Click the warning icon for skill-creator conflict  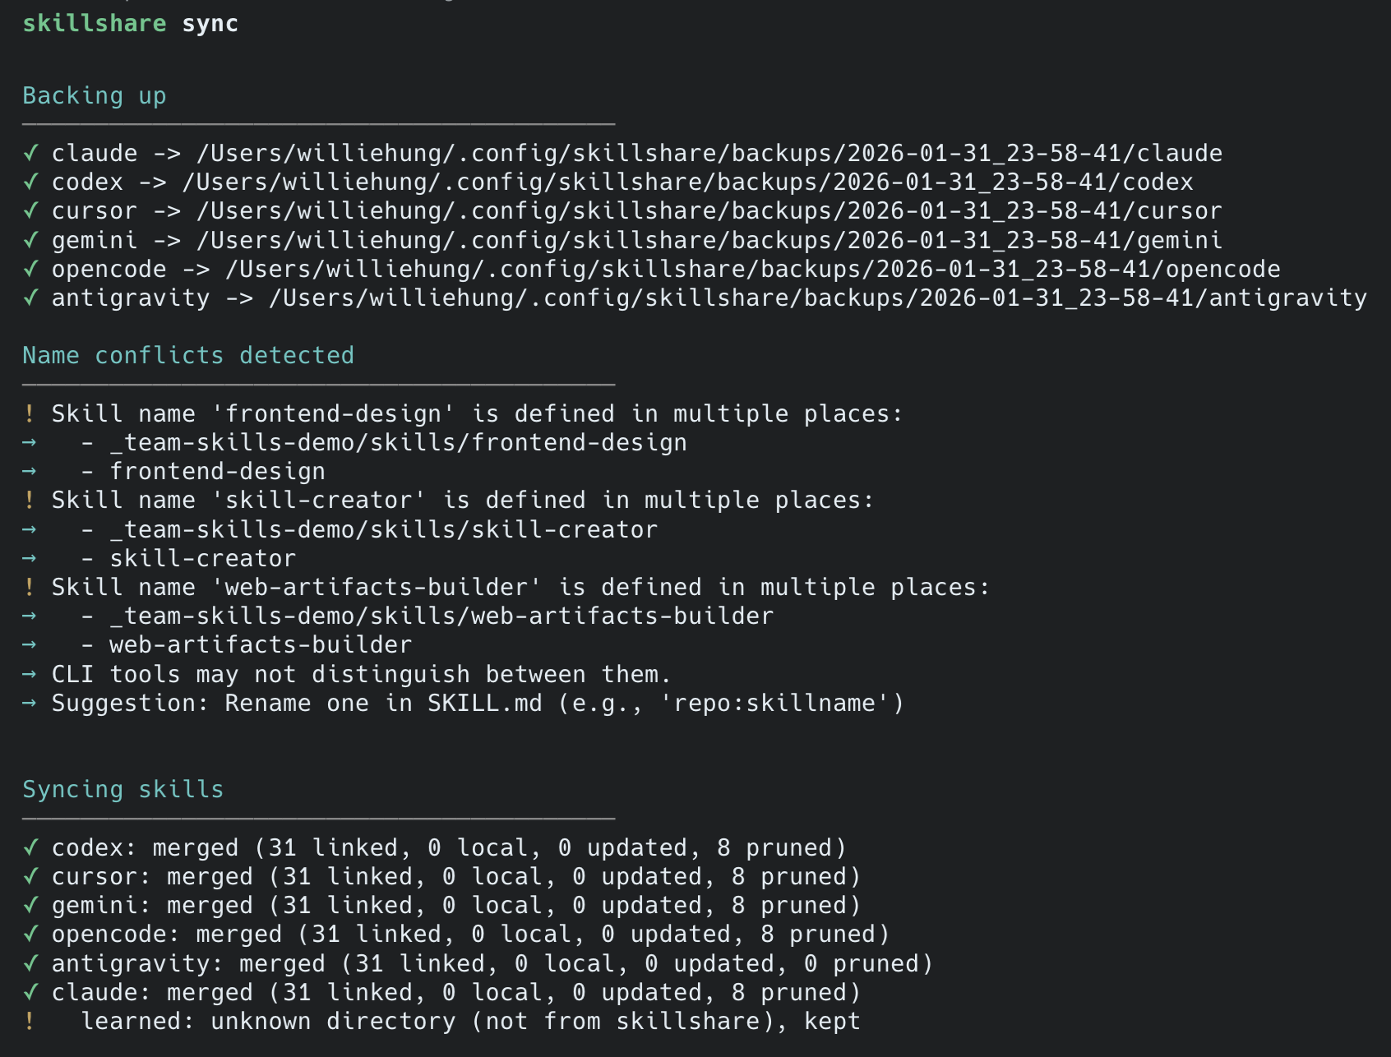click(30, 500)
